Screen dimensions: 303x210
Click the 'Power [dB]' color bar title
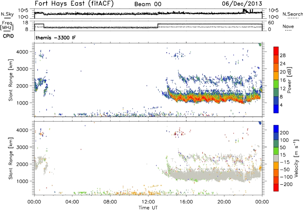pyautogui.click(x=289, y=80)
